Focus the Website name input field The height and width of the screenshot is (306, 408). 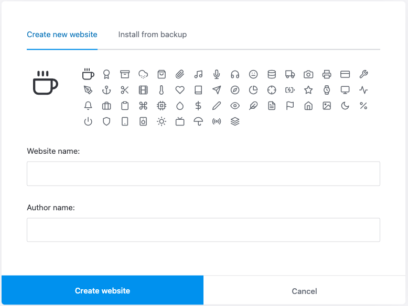pos(203,174)
